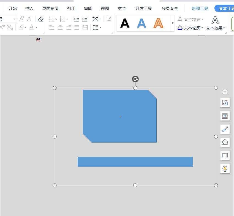Image resolution: width=234 pixels, height=216 pixels.
Task: Click the group/ungroup floating icon
Action: (x=225, y=103)
